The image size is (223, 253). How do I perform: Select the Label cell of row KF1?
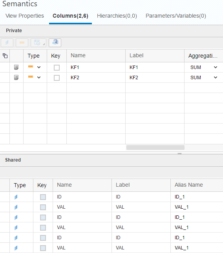pos(155,67)
